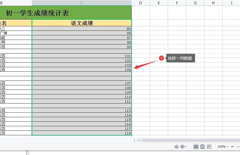Activate reading mode crosshair icon
This screenshot has height=155, width=240.
(x=182, y=147)
